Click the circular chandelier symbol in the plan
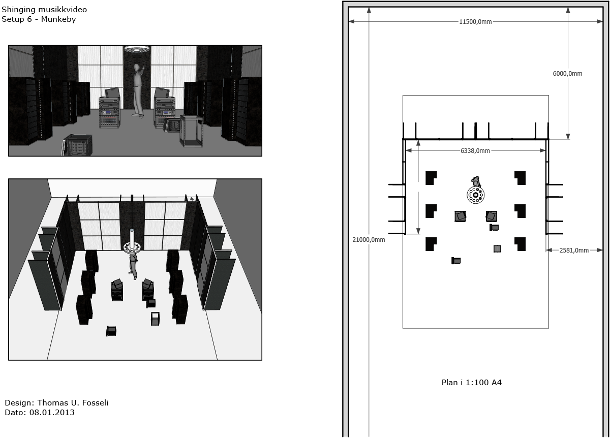610x438 pixels. [x=476, y=195]
